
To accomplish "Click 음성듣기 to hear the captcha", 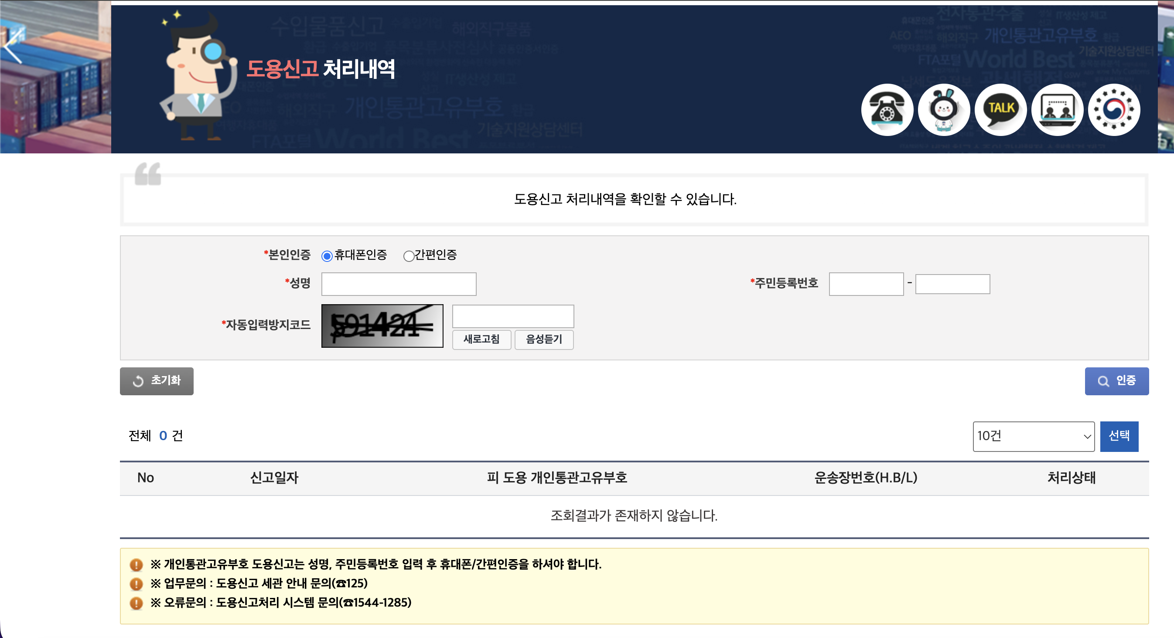I will 544,340.
